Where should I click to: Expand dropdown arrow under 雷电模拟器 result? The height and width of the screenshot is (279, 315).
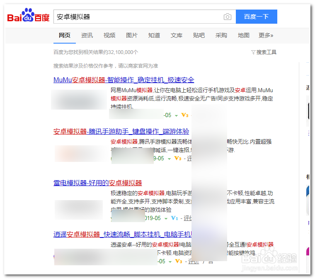166,219
